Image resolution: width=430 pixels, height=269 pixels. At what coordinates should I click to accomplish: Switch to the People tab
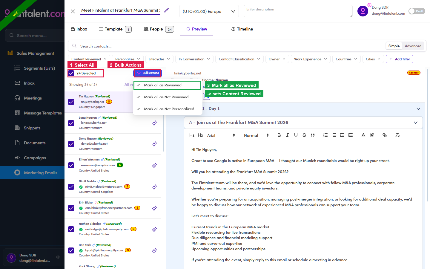159,29
